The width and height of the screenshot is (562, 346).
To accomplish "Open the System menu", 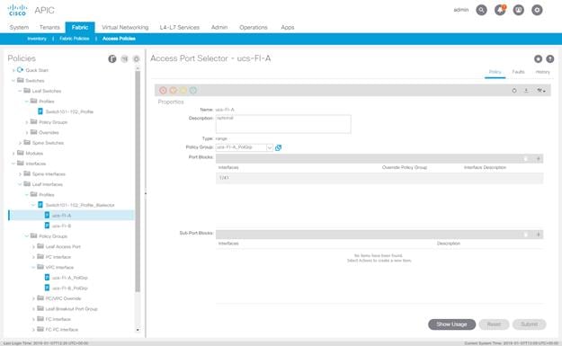I will 19,27.
